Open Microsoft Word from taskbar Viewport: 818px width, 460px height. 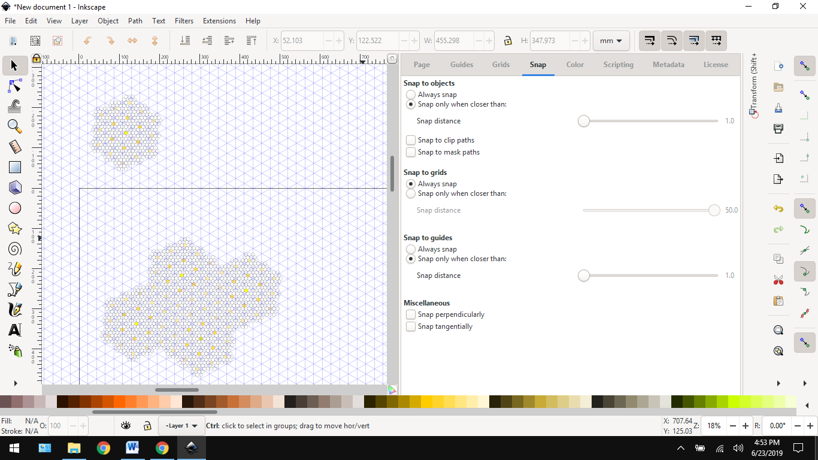point(132,448)
